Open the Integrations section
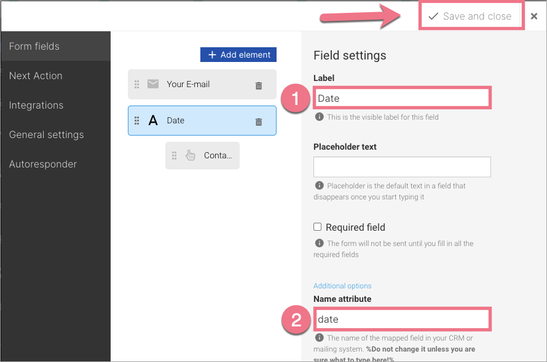Viewport: 547px width, 362px height. (x=35, y=105)
